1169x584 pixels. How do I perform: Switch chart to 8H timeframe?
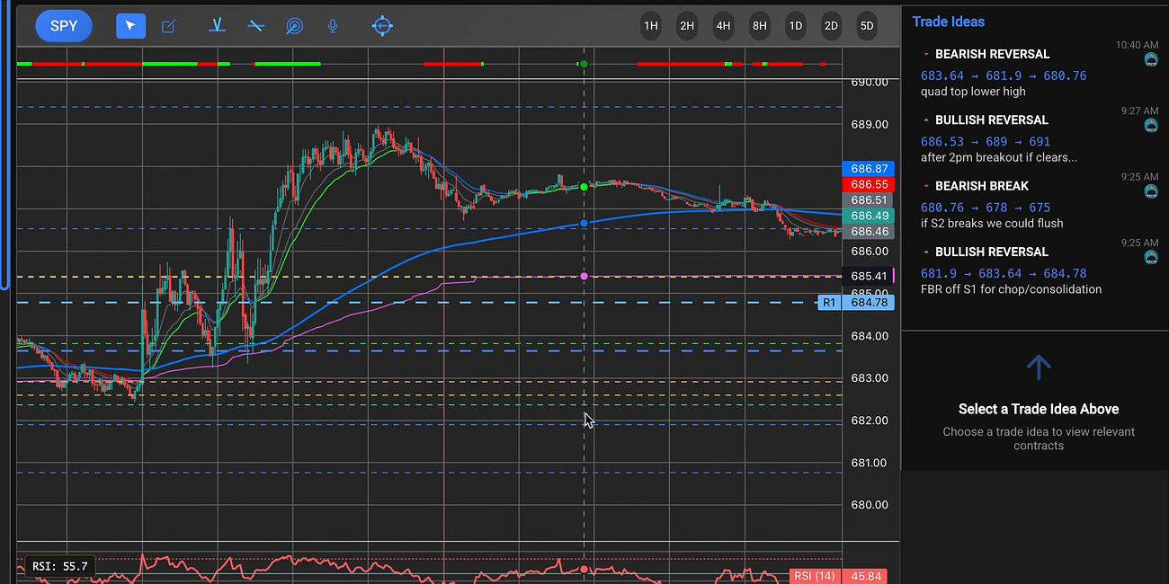[759, 26]
